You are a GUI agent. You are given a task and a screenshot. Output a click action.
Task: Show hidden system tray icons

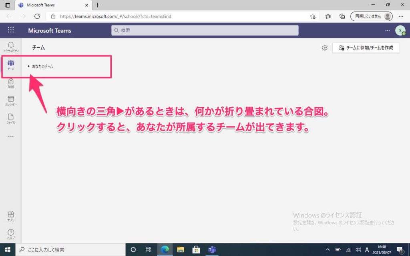point(328,250)
